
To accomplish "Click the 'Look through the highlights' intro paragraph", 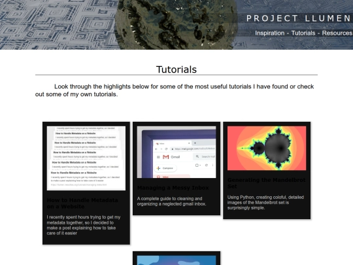I will tap(175, 90).
